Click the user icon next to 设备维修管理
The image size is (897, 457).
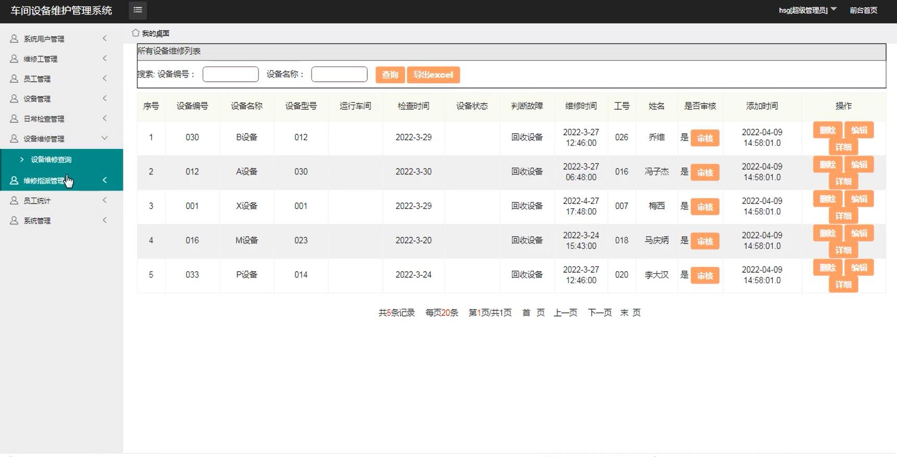pos(14,138)
